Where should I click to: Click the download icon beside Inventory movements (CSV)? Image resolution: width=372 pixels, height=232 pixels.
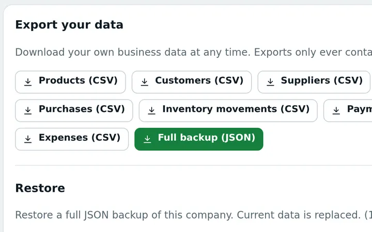click(151, 110)
